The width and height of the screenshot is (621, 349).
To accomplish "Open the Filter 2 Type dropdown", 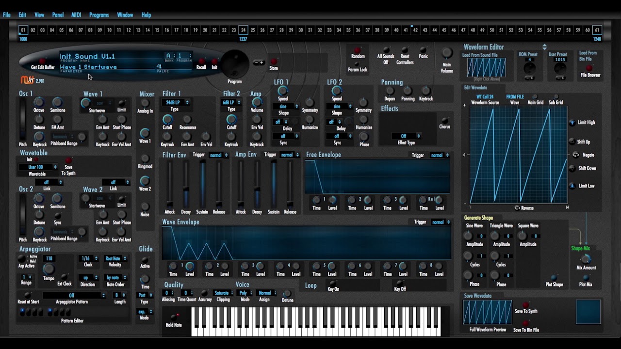I will click(x=231, y=103).
